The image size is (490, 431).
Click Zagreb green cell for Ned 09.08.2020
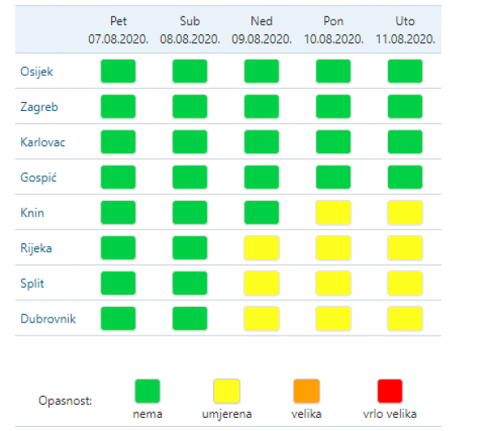click(x=261, y=106)
